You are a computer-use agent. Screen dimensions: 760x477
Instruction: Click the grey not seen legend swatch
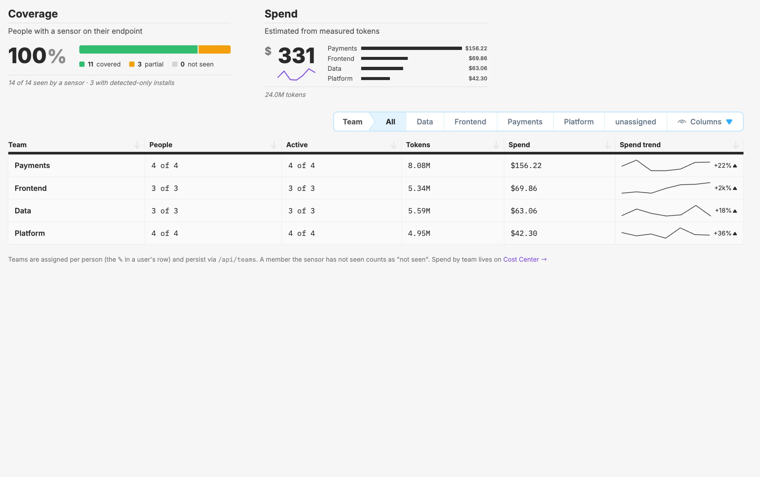174,64
